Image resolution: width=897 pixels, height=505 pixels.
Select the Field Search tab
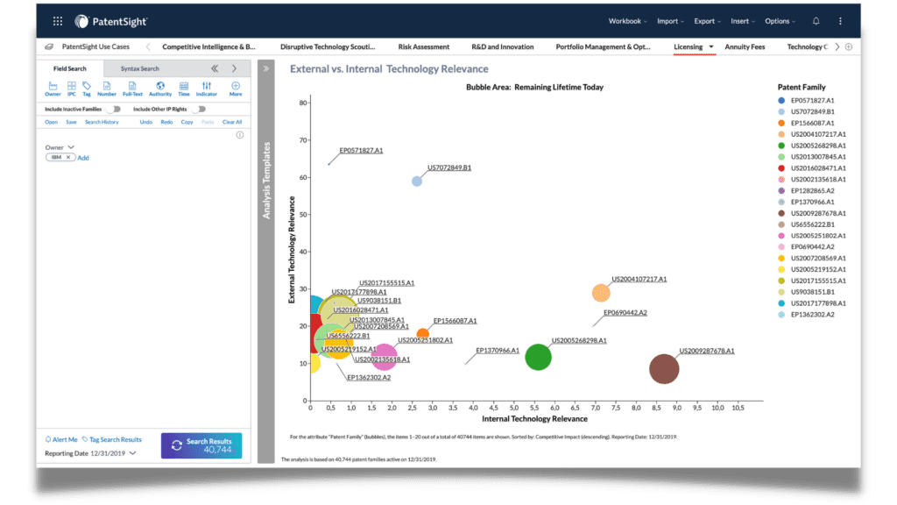coord(70,68)
